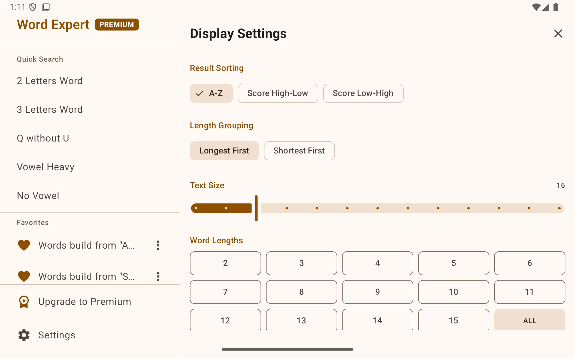The image size is (575, 359).
Task: Click the Settings gear icon
Action: pyautogui.click(x=24, y=335)
